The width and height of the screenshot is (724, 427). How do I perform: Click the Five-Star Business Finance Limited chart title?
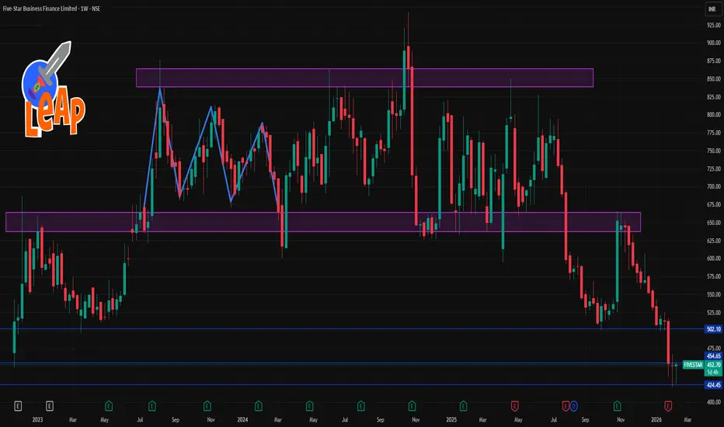pos(51,9)
